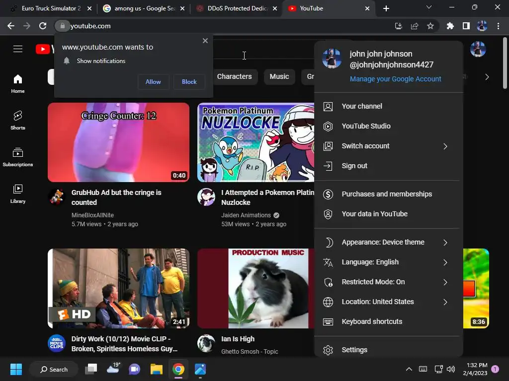Expand Switch account submenu

[389, 146]
